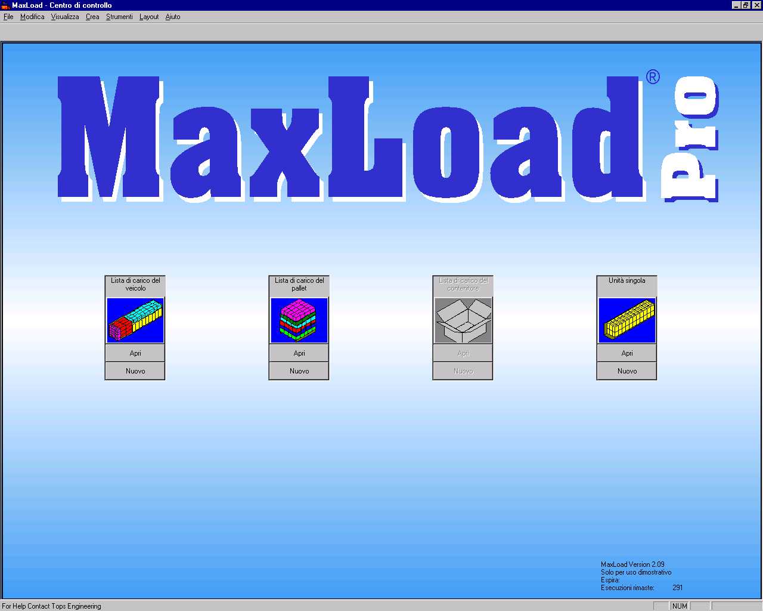Click the 'Lista di carico del pallet' label
The width and height of the screenshot is (763, 611).
pos(299,284)
